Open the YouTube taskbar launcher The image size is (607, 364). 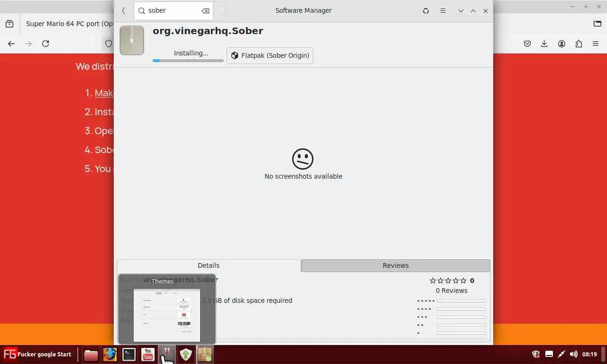[x=148, y=355]
